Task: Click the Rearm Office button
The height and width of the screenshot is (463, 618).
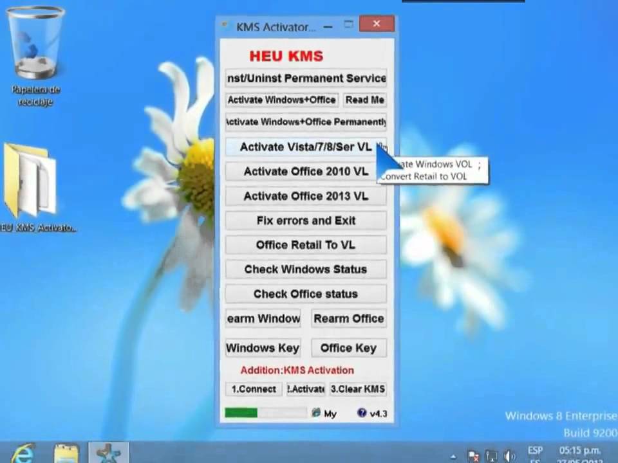Action: (349, 318)
